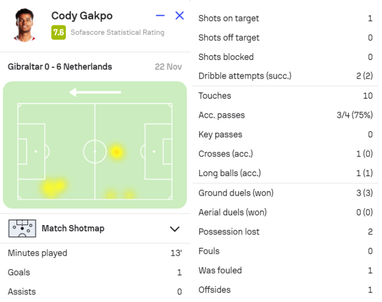Select the Shots on target row
Screen dimensions: 382x302
[x=285, y=18]
